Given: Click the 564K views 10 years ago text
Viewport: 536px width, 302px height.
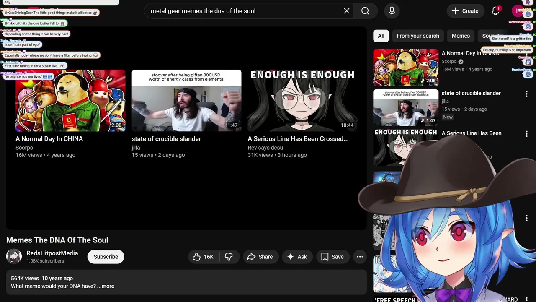Looking at the screenshot, I should pos(42,278).
